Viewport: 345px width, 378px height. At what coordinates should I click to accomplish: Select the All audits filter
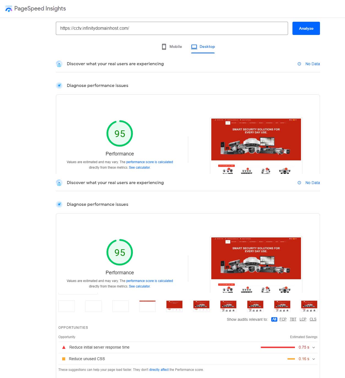point(274,319)
